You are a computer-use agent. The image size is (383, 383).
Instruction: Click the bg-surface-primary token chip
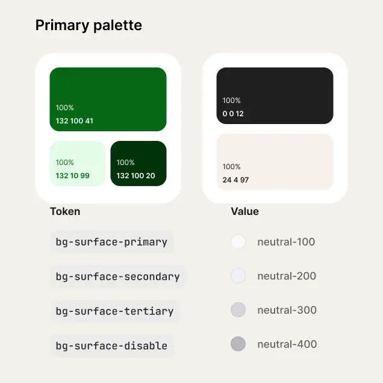(112, 242)
